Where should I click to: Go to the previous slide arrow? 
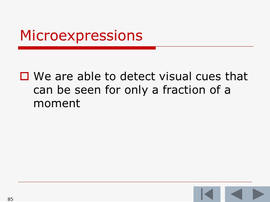(236, 194)
